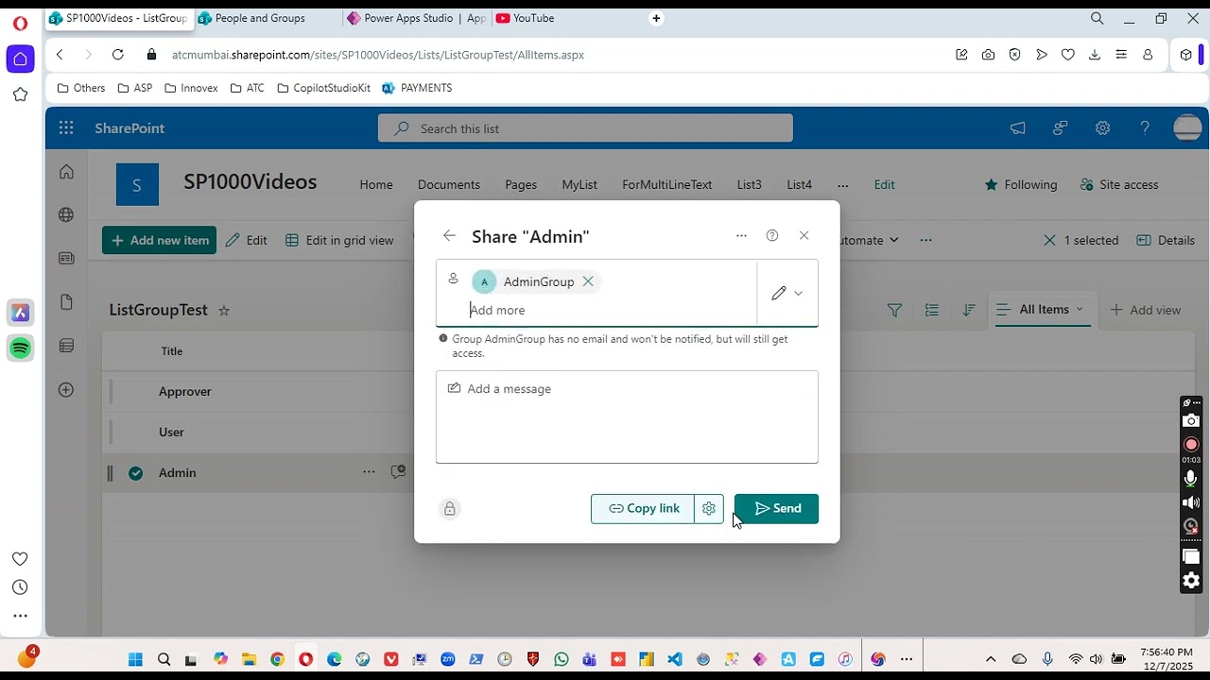Click Create plus icon in sidebar
The image size is (1210, 680).
66,389
